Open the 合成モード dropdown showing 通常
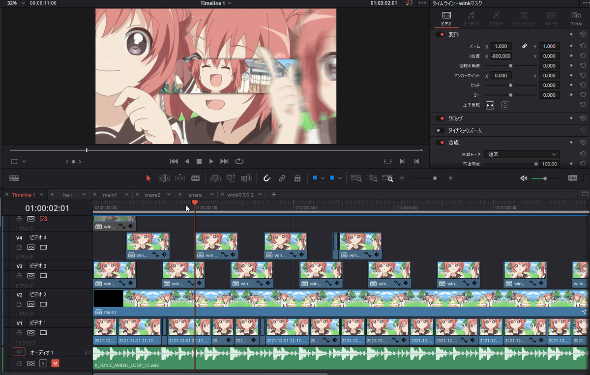Screen dimensions: 590x375 tap(522, 154)
